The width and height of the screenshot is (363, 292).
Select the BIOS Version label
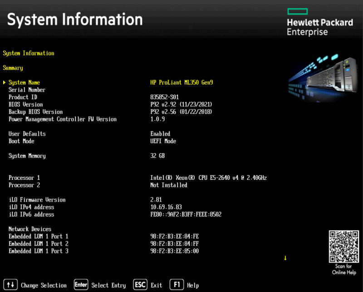click(26, 104)
